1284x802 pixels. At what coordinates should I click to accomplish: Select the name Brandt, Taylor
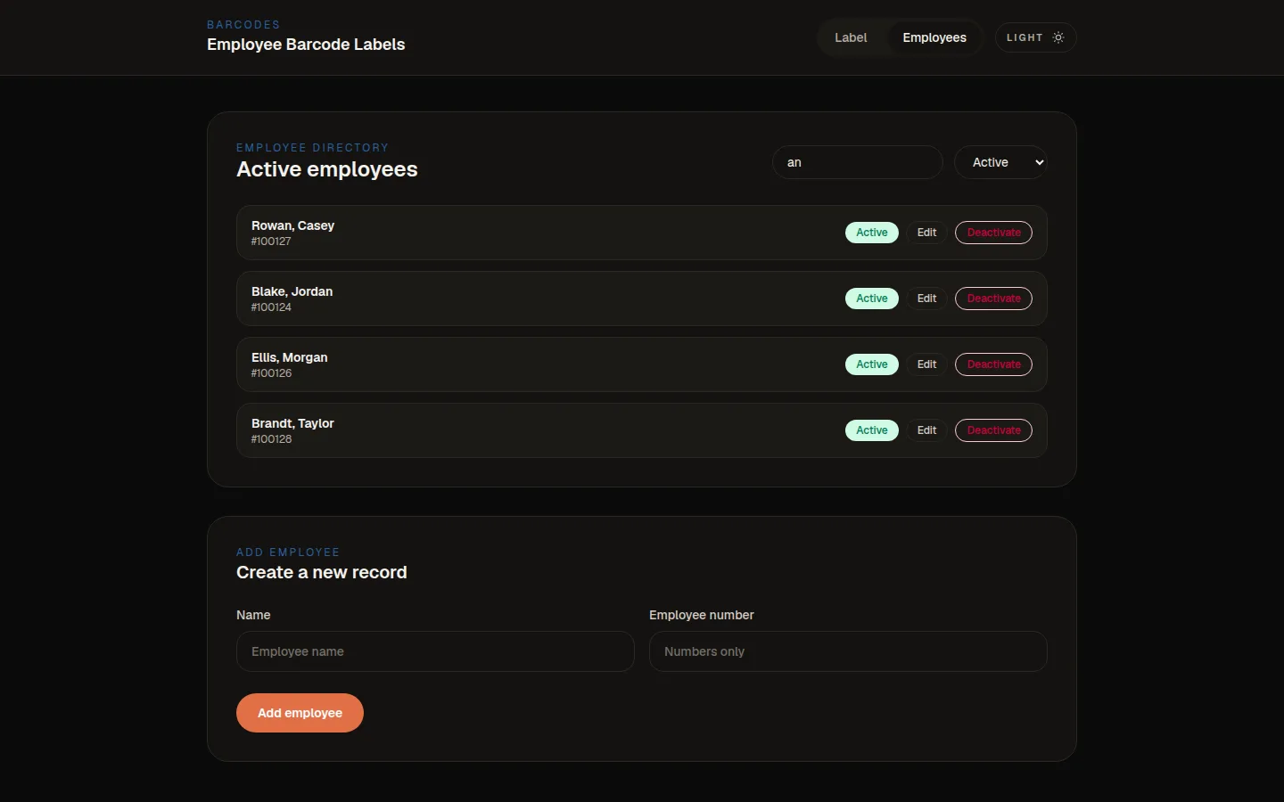click(292, 423)
